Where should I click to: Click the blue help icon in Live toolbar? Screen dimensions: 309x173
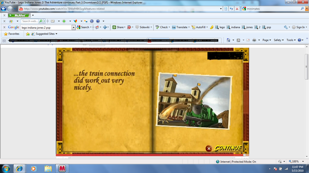pyautogui.click(x=98, y=21)
